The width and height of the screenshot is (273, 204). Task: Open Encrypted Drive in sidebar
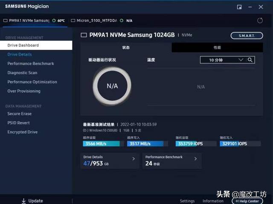pos(23,132)
